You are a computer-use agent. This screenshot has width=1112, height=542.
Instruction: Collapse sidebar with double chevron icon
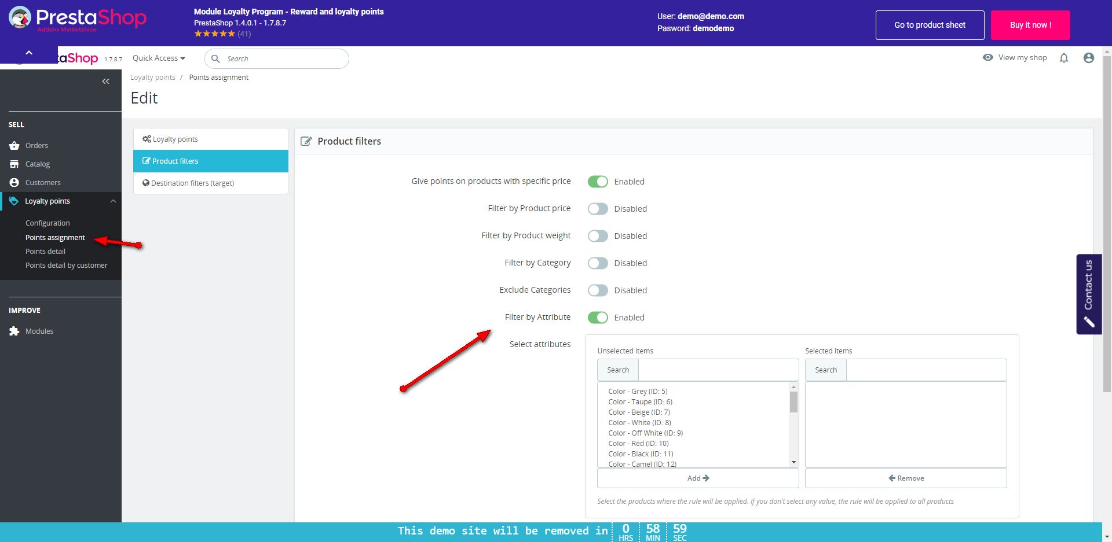pos(105,82)
